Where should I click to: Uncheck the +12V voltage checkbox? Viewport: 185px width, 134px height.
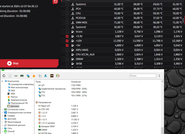pyautogui.click(x=67, y=41)
